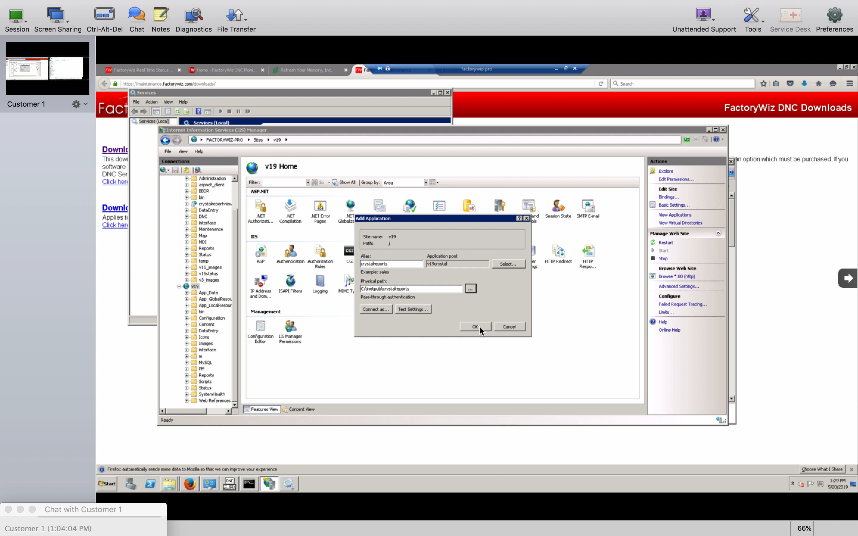Expand the Maintenance folder tree node

(186, 229)
